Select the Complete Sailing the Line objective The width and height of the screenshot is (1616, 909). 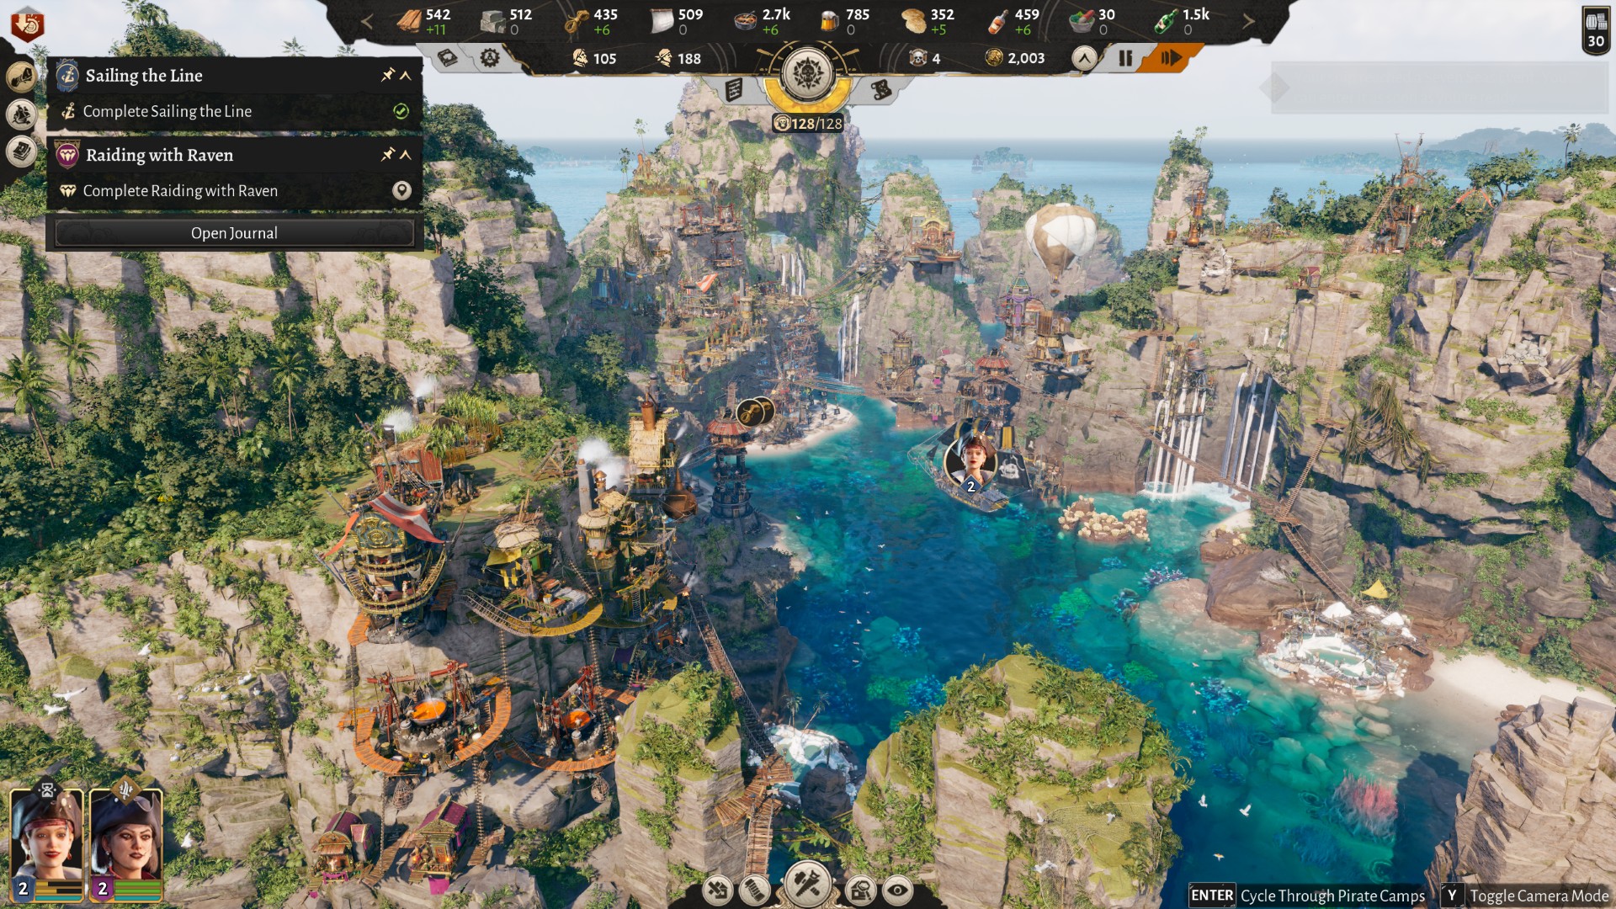(234, 111)
